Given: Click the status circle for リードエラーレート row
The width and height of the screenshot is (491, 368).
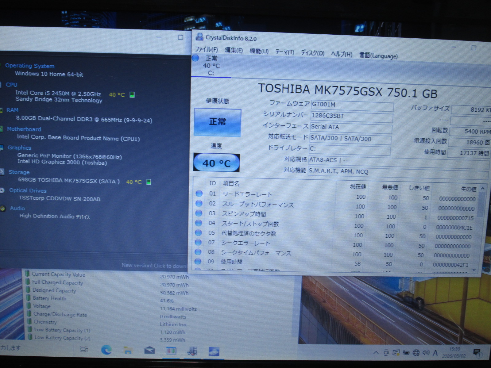Looking at the screenshot, I should coord(199,194).
